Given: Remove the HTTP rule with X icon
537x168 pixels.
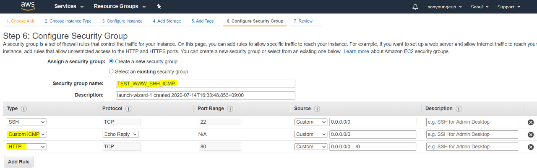Looking at the screenshot, I should [531, 147].
